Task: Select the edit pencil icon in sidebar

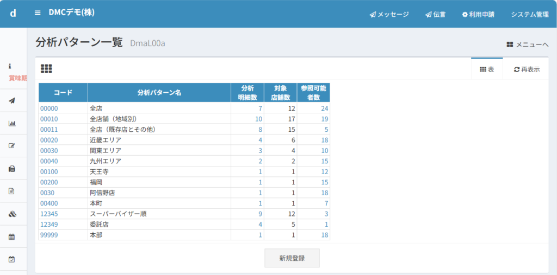Action: [x=12, y=145]
